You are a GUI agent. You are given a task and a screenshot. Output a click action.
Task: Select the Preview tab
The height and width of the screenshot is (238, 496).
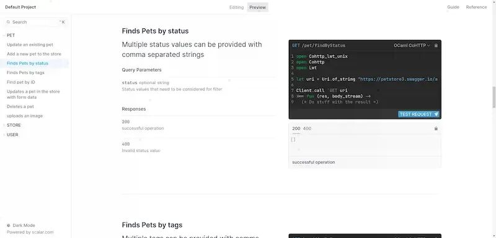click(257, 7)
